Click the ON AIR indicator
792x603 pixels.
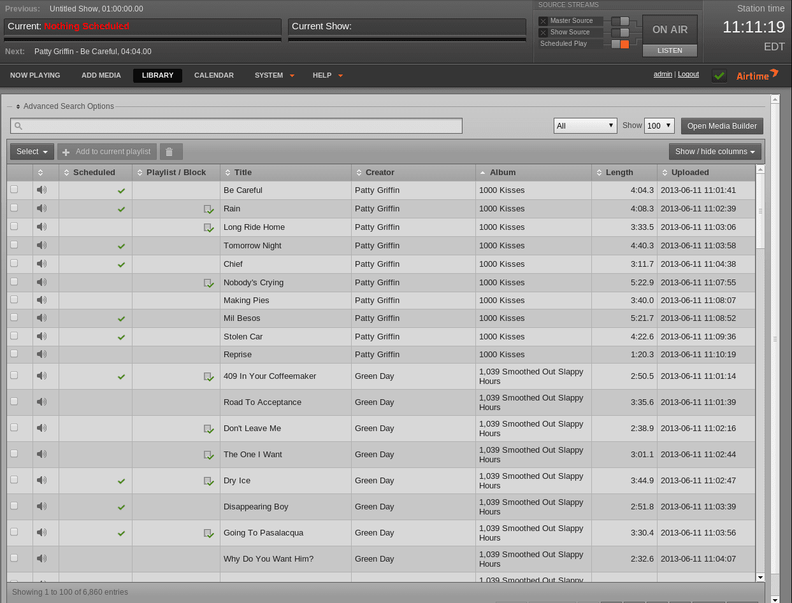coord(670,30)
